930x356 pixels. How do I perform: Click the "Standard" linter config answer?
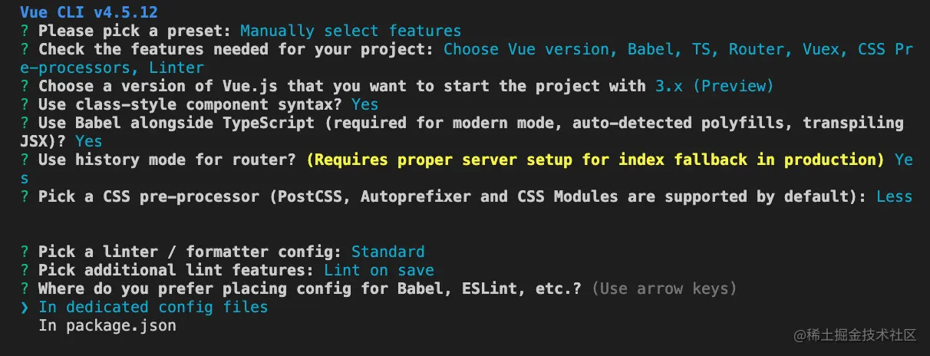click(387, 252)
